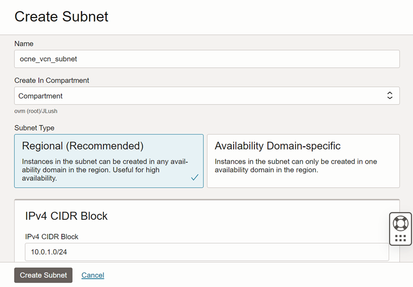
Task: Click the Subnet Type label
Action: (x=34, y=128)
